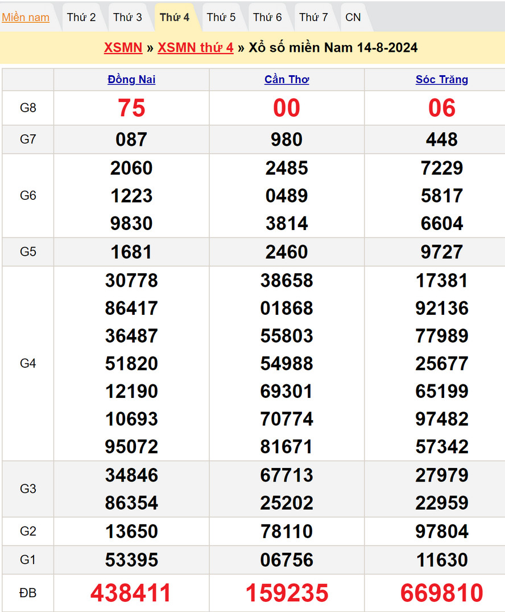
Task: Click the G8 row label
Action: click(x=28, y=108)
